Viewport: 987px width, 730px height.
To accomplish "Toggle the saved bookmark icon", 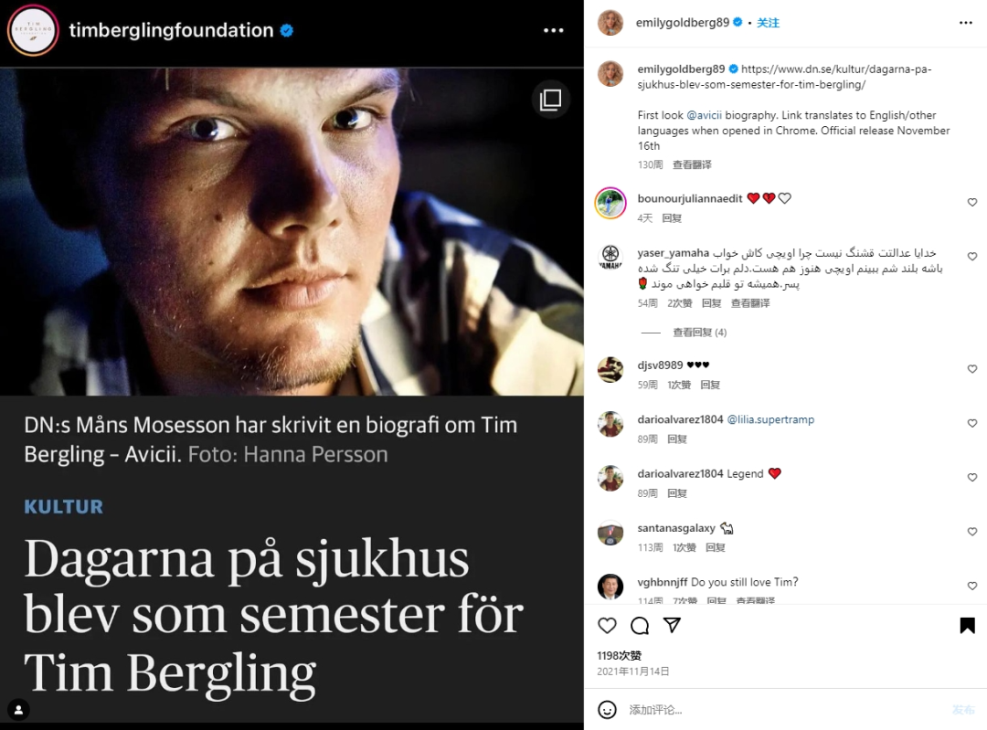I will [968, 625].
